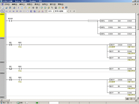Click the Open file folder icon
Screen dimensions: 139x104
6,8
